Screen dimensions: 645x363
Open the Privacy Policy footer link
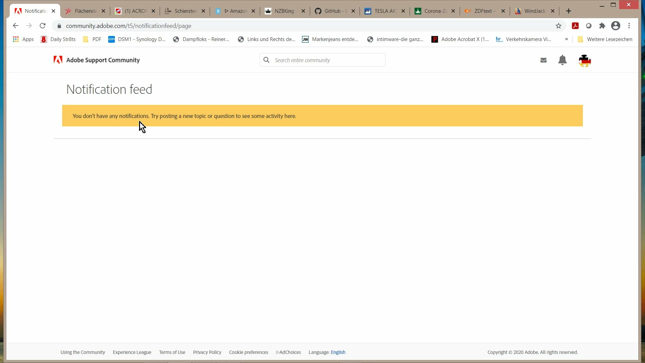click(207, 352)
